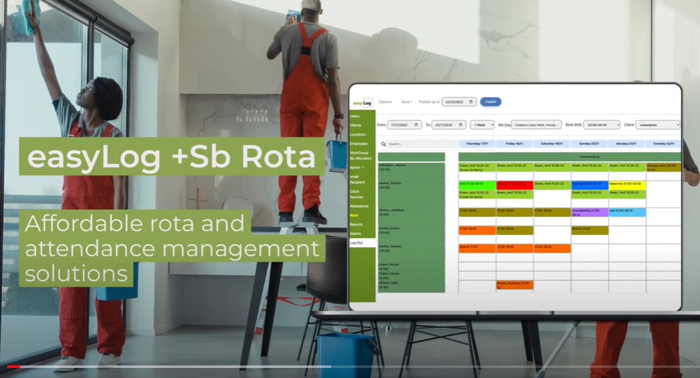Open Attendance in the sidebar
The width and height of the screenshot is (700, 378).
360,206
